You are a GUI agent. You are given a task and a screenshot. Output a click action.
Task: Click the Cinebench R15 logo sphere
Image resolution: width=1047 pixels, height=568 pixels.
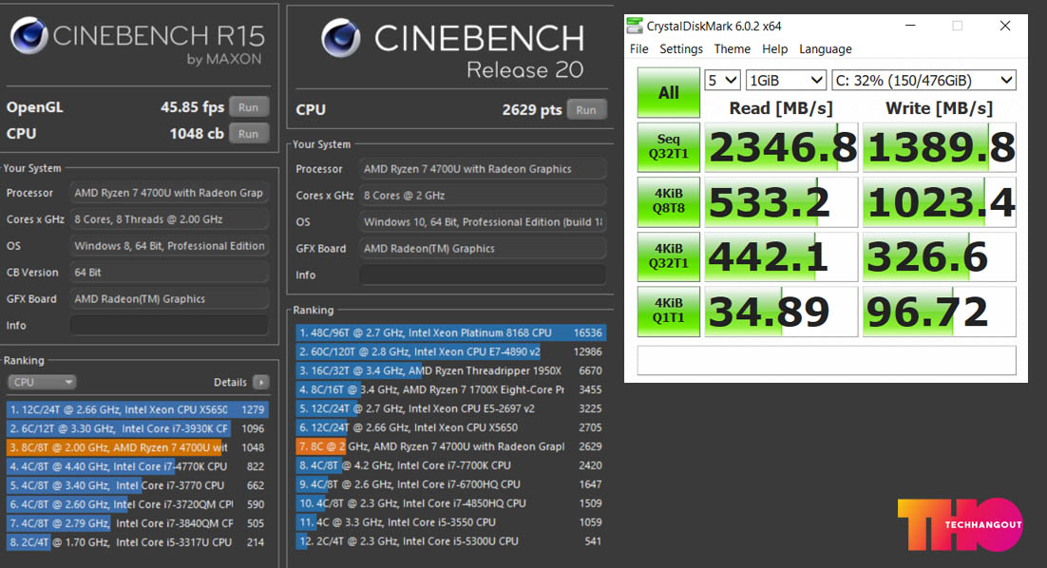(29, 35)
